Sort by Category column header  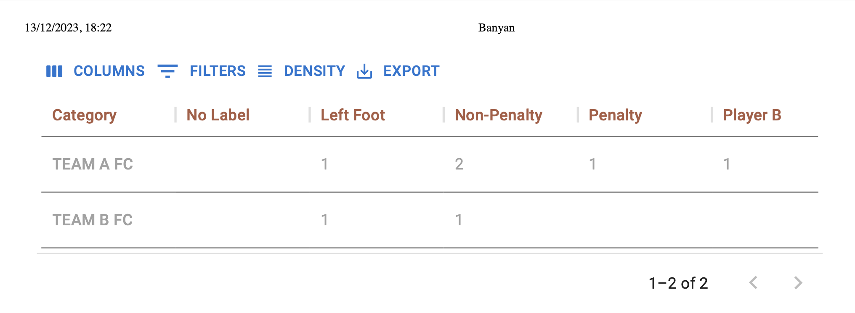click(x=84, y=115)
